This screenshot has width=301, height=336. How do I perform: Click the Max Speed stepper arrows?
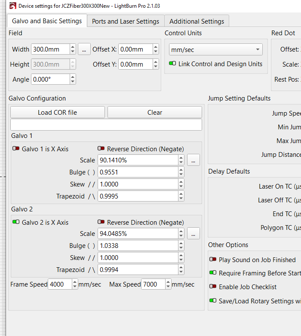[168, 284]
